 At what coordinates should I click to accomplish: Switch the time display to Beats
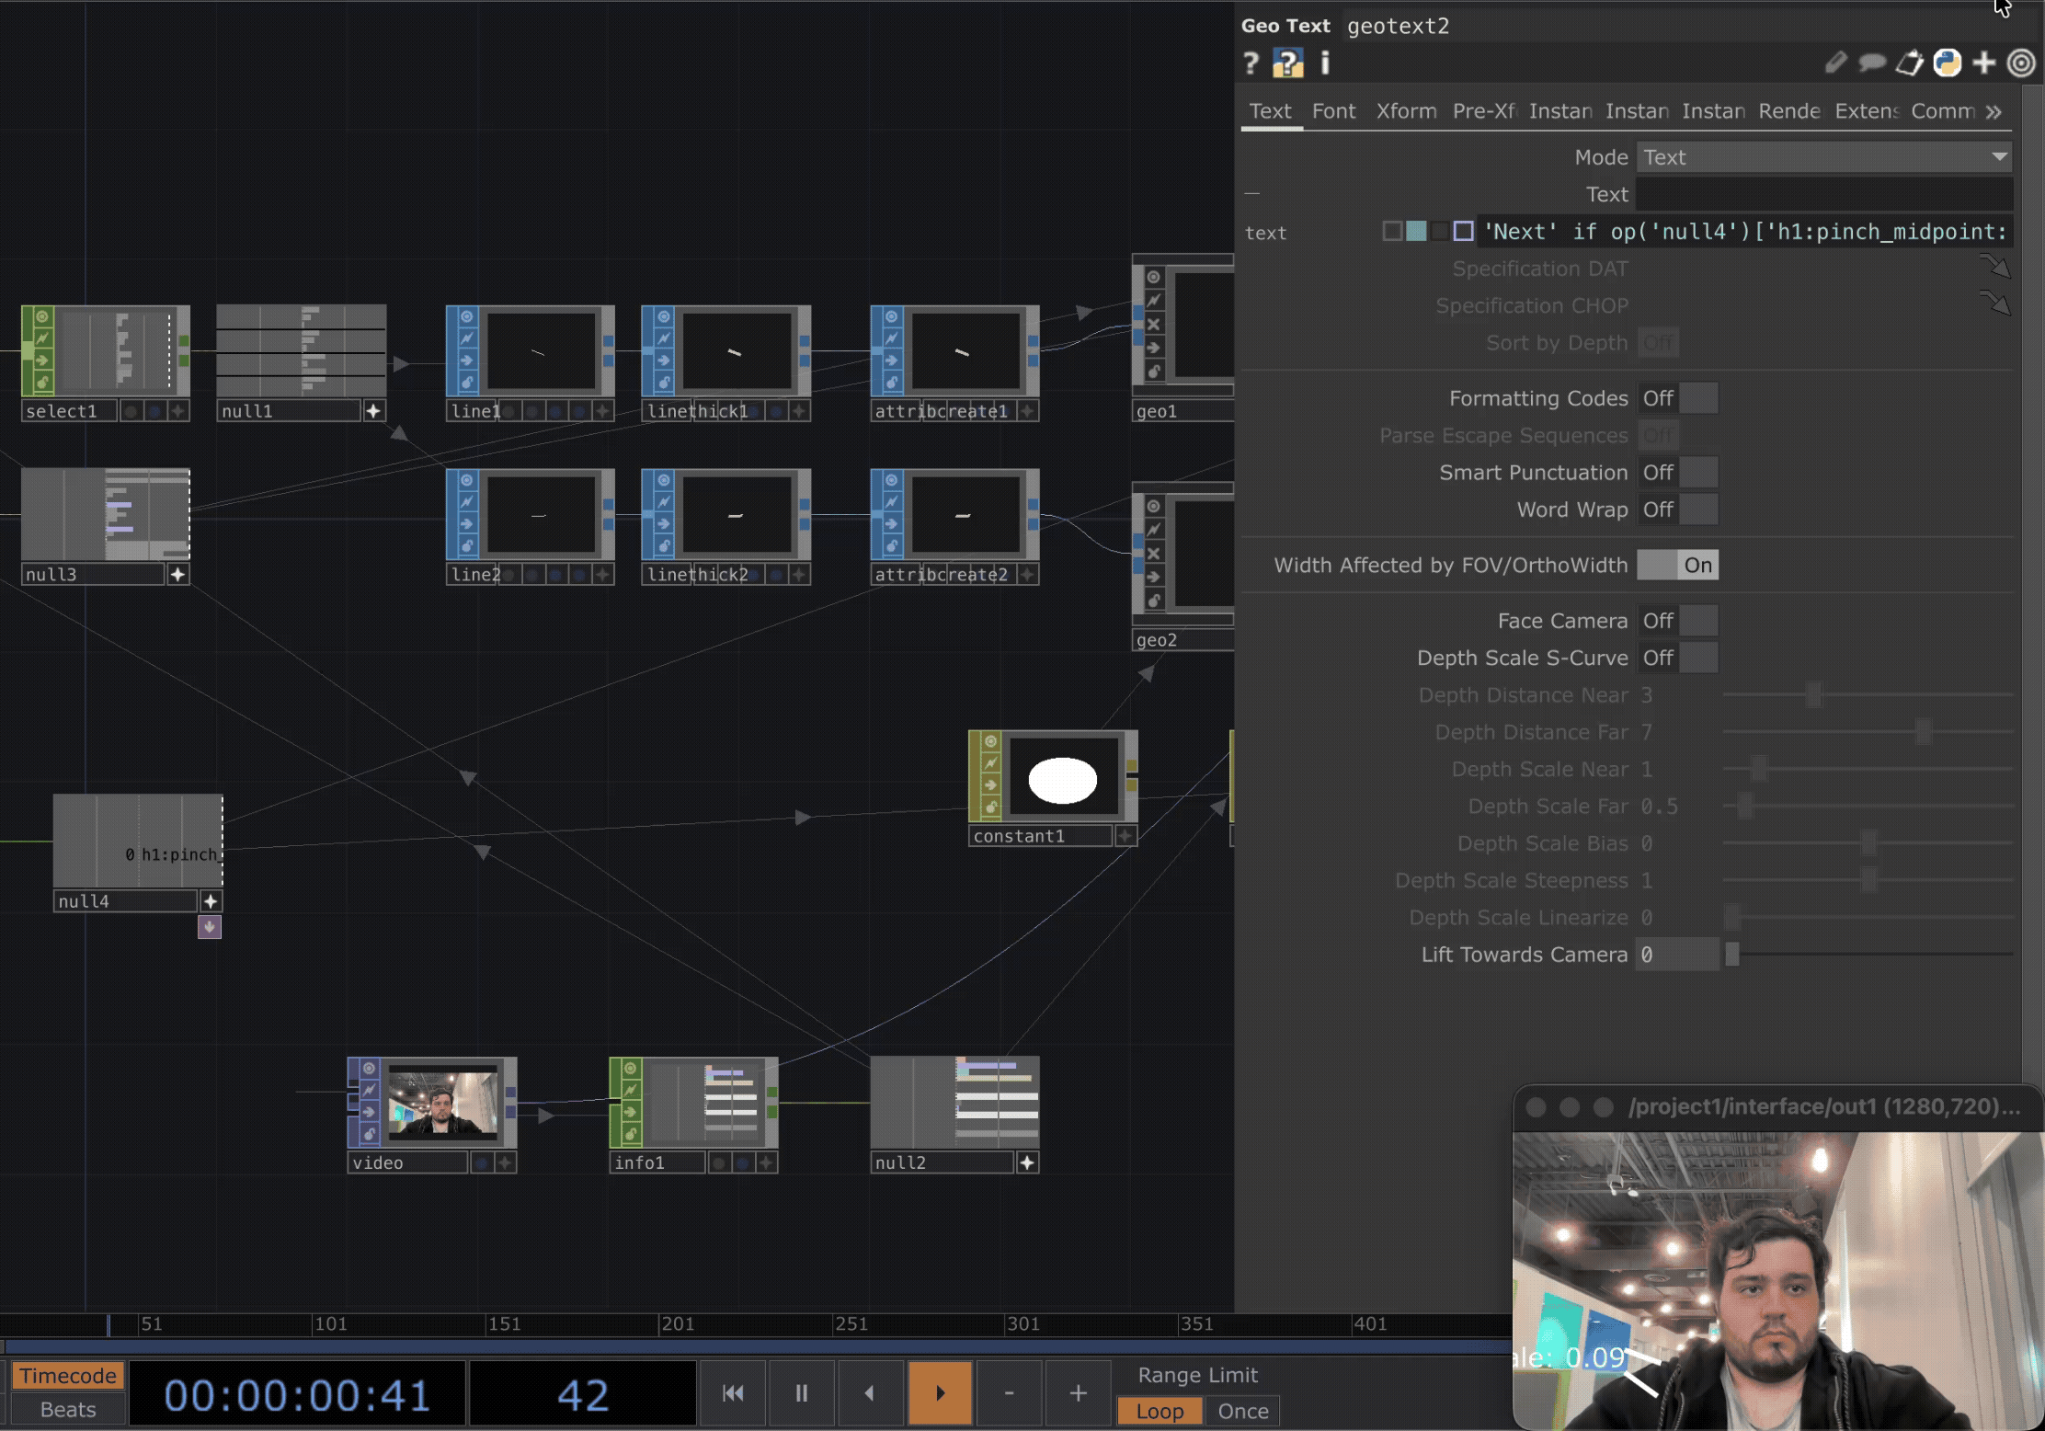coord(66,1409)
